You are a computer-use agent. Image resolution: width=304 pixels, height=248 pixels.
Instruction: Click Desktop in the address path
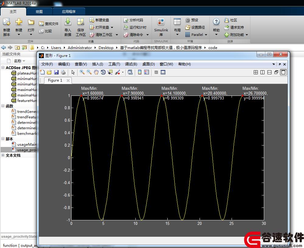point(106,48)
